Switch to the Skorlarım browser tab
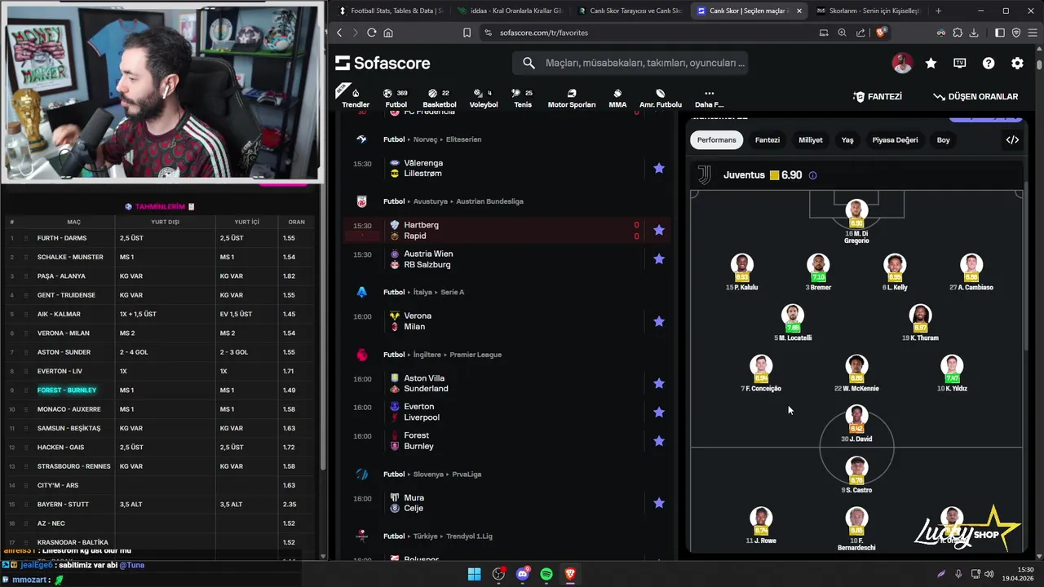The width and height of the screenshot is (1044, 587). 867,11
